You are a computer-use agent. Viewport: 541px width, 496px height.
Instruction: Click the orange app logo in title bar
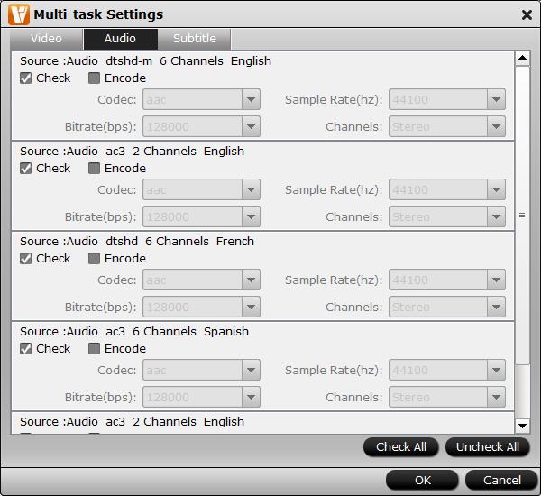19,14
